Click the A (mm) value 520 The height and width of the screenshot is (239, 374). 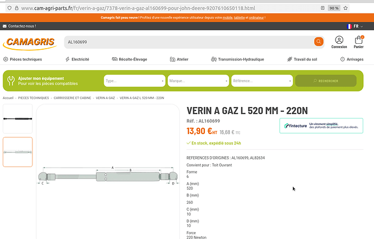(190, 188)
